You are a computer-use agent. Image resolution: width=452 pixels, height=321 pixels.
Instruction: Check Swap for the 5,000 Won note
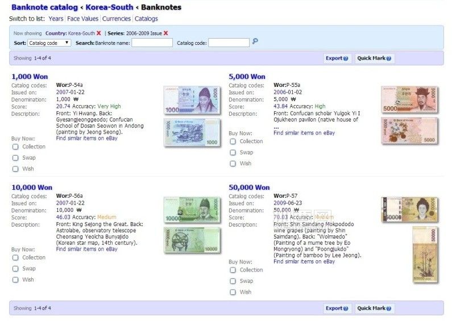(233, 153)
